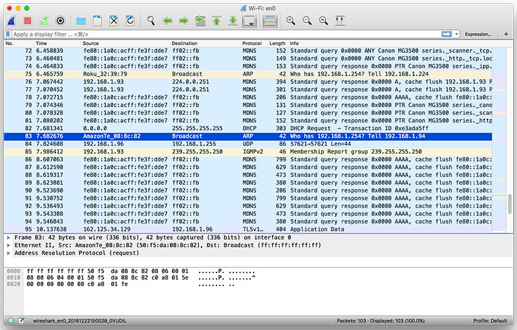
Task: Open Profile: Default selector
Action: pyautogui.click(x=490, y=321)
